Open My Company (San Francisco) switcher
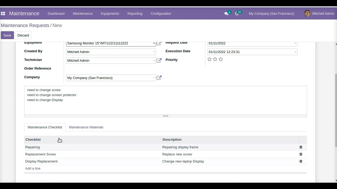 (271, 13)
